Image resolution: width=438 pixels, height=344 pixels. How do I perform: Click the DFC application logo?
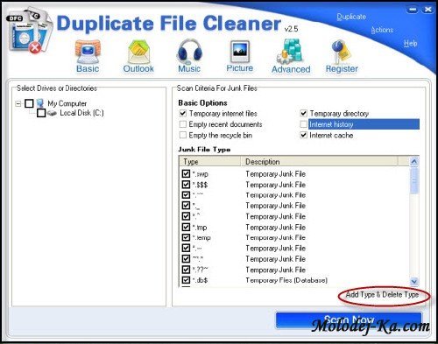tap(28, 32)
